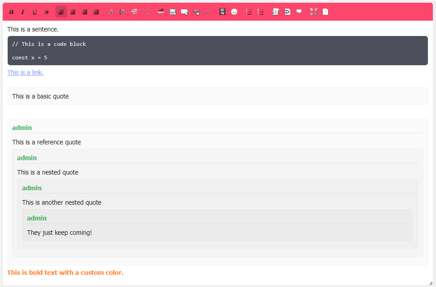Image resolution: width=436 pixels, height=287 pixels.
Task: Insert a bullet list
Action: coord(249,12)
